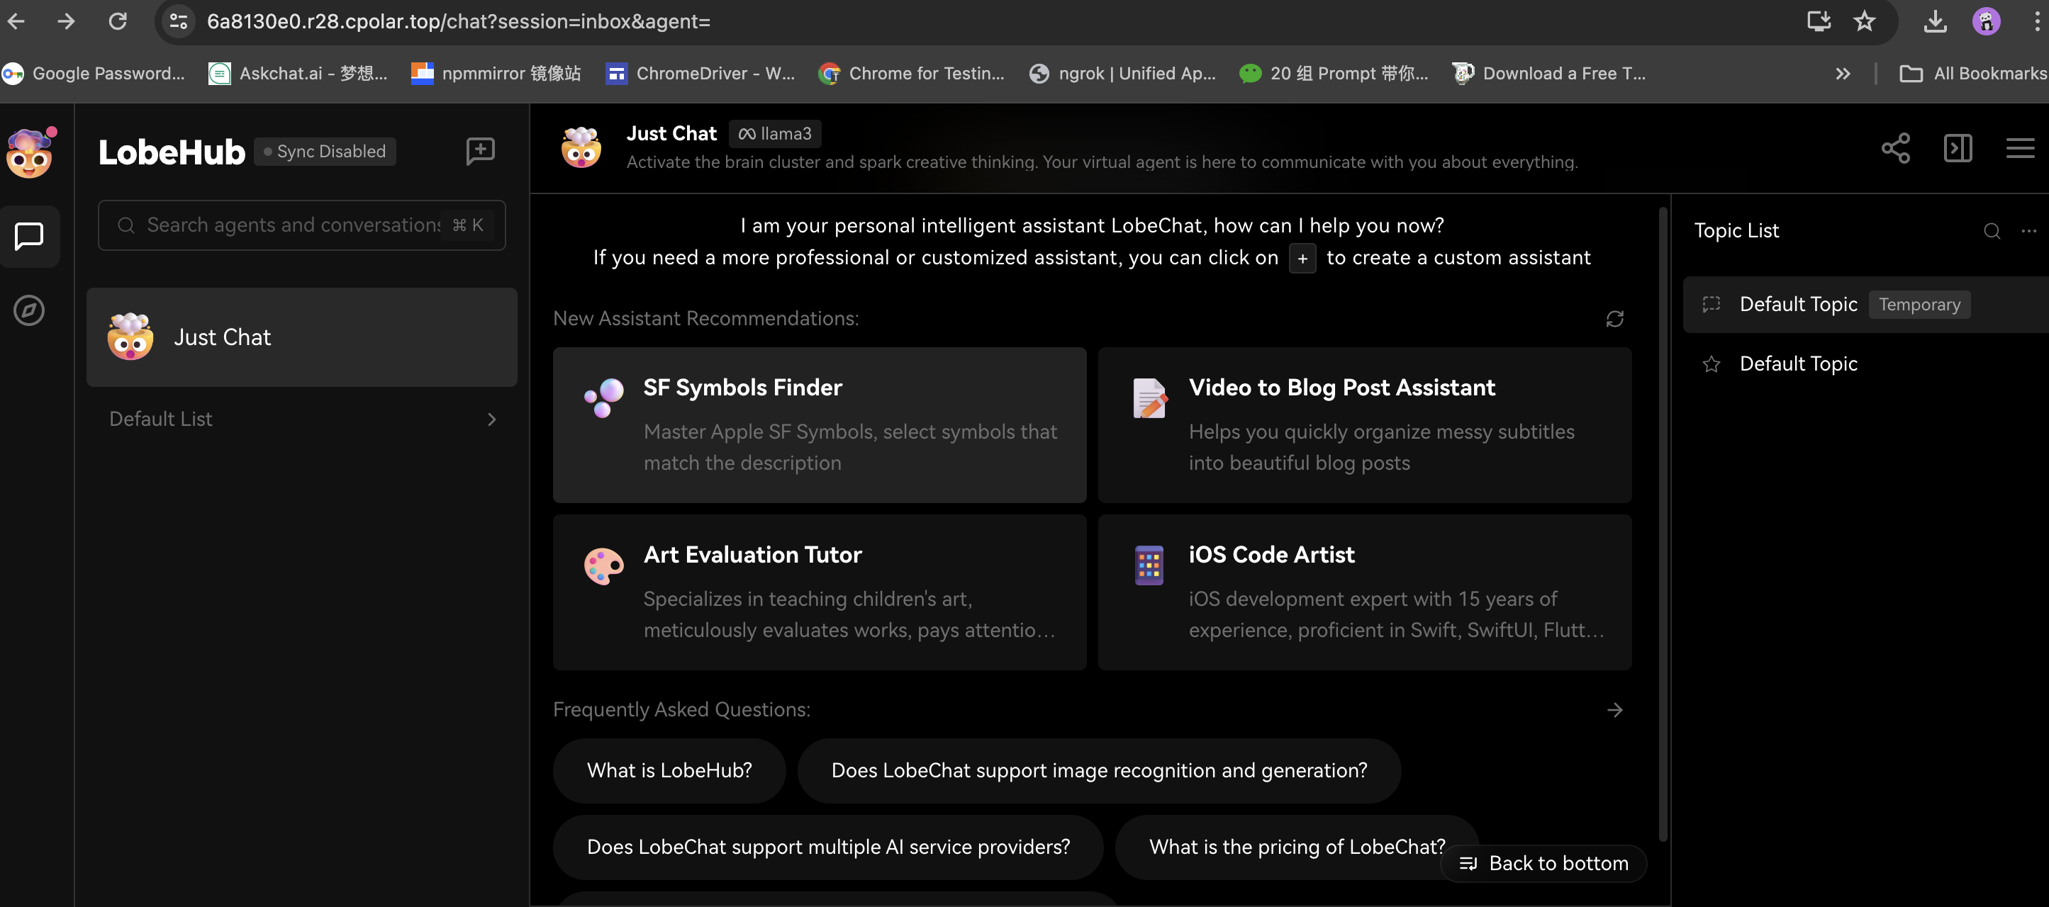Select the Just Chat session
This screenshot has width=2049, height=907.
(x=301, y=337)
